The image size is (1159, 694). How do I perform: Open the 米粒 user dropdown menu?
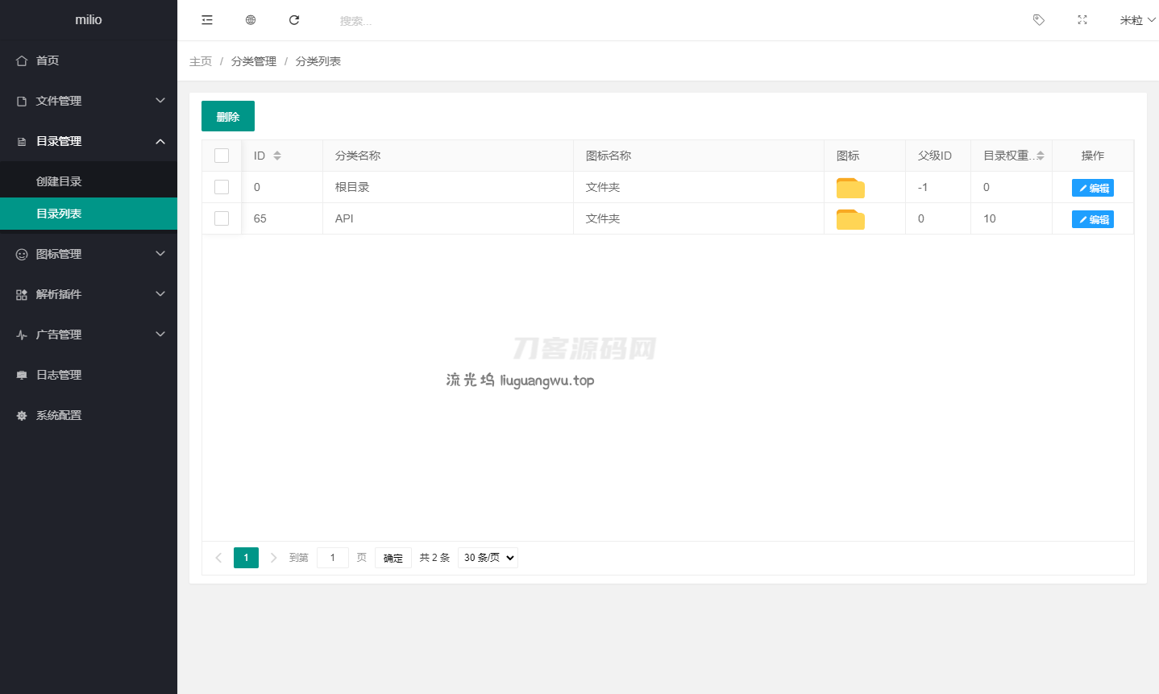coord(1136,20)
